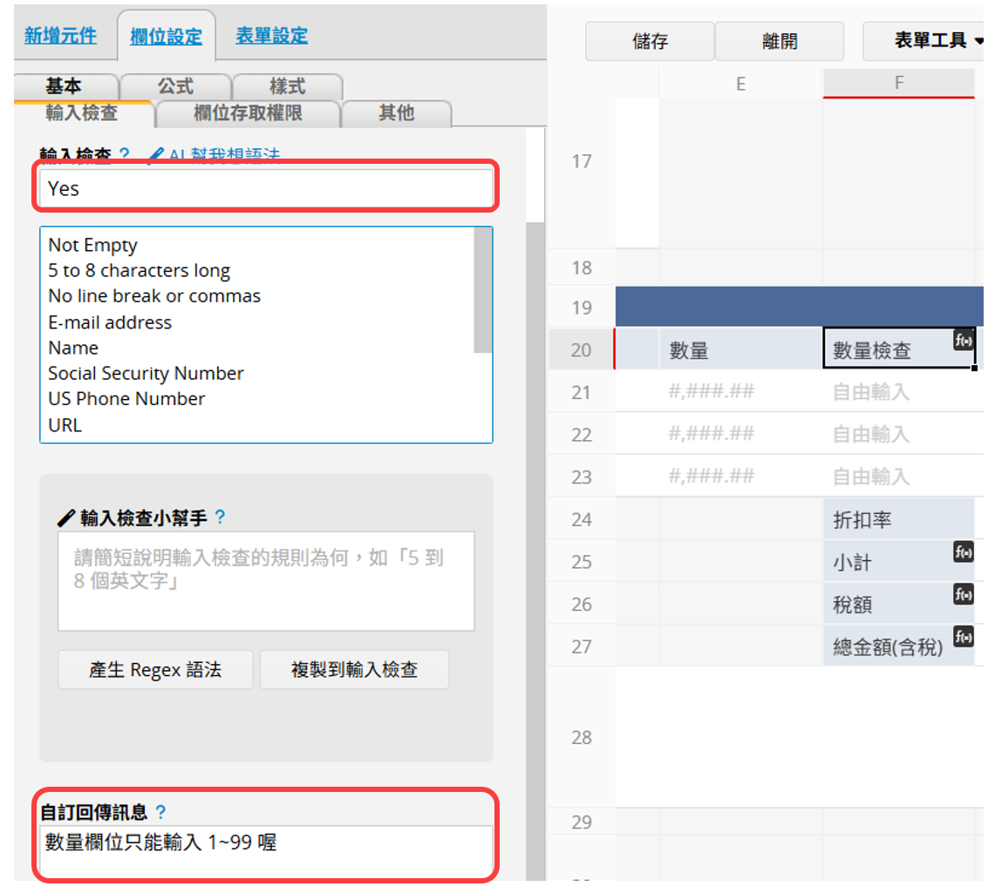Select the 公式 sub-tab
The height and width of the screenshot is (893, 988).
[175, 86]
